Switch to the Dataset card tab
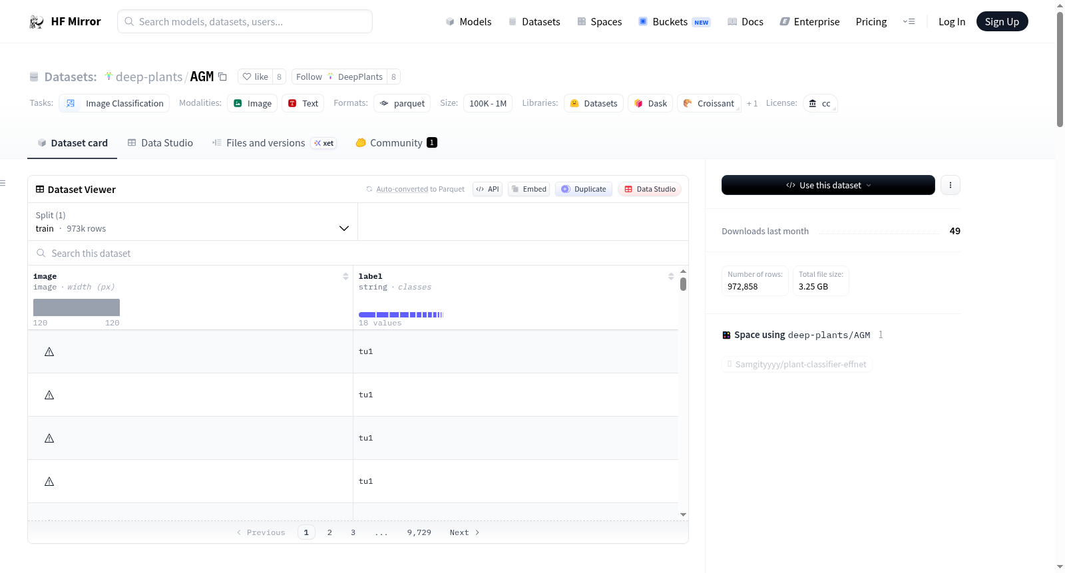 73,142
